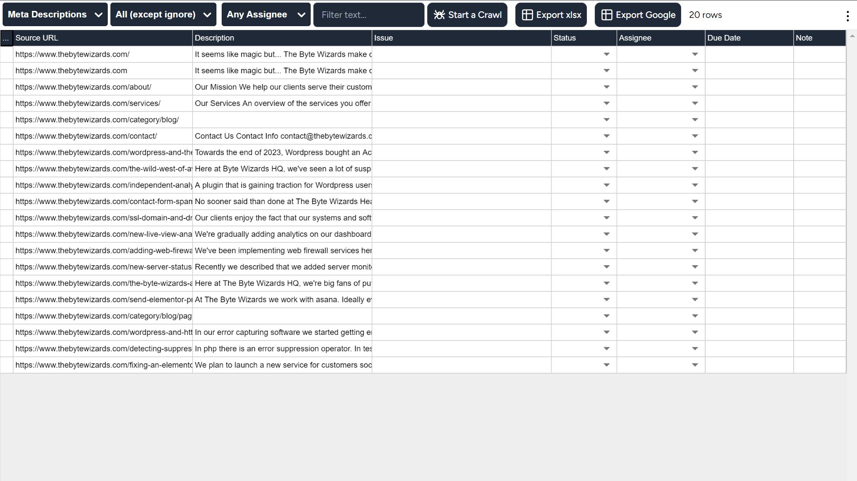Open Status dropdown for the about page row
This screenshot has height=481, width=857.
pyautogui.click(x=606, y=87)
